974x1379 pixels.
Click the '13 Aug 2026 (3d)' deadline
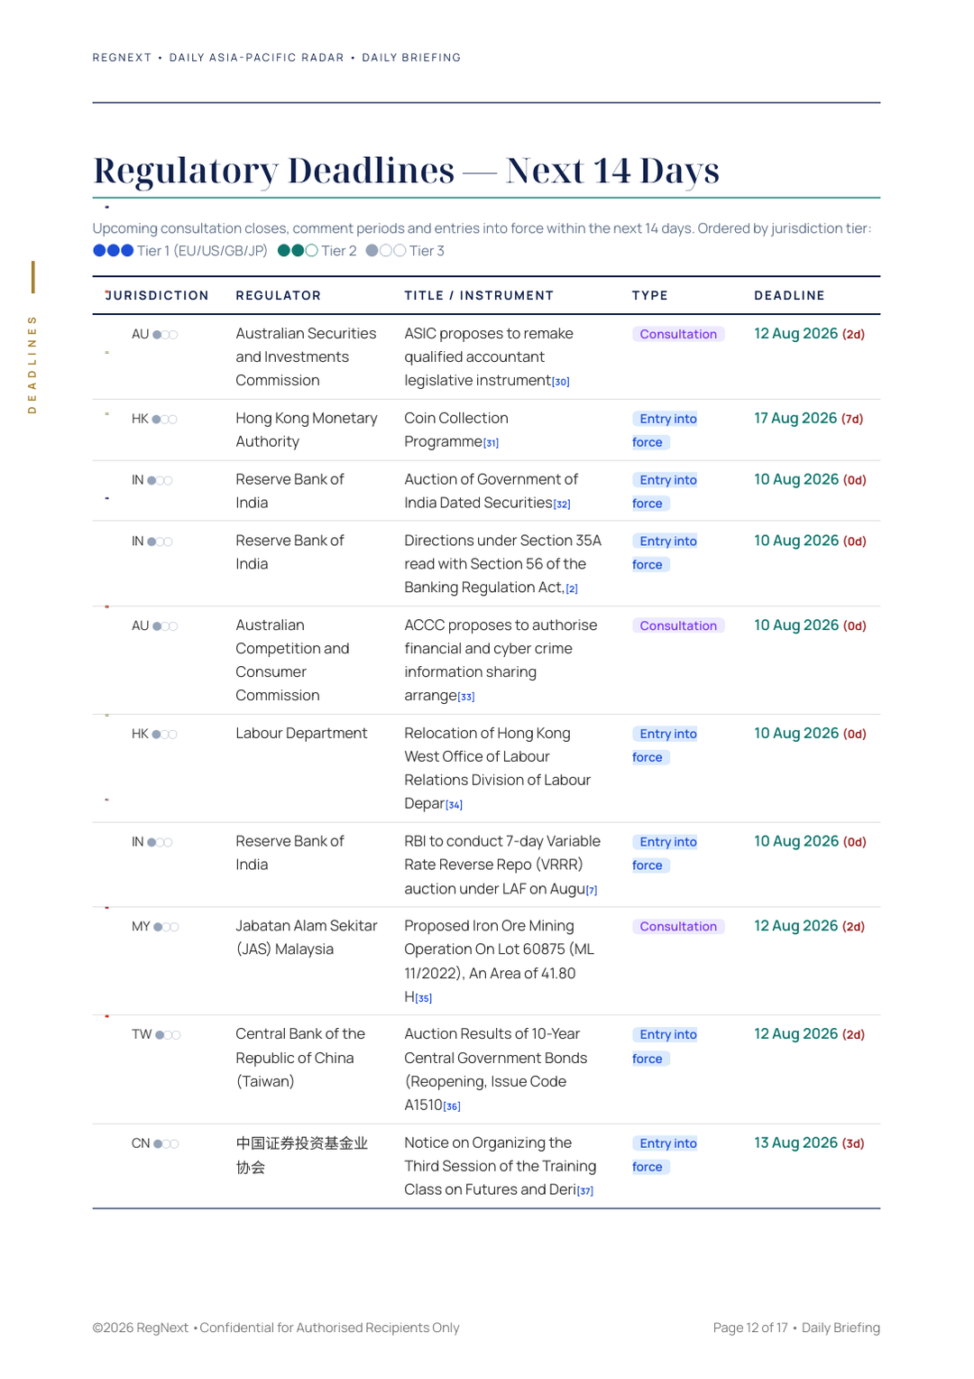[809, 1143]
